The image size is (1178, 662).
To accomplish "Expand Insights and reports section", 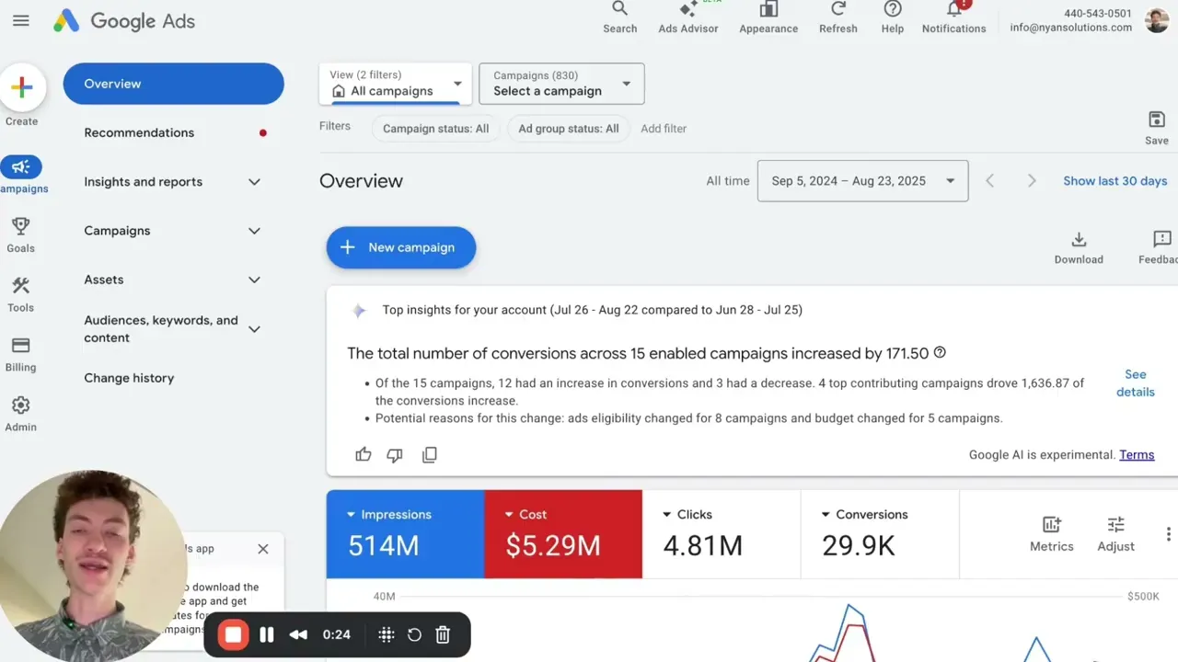I will [x=255, y=182].
